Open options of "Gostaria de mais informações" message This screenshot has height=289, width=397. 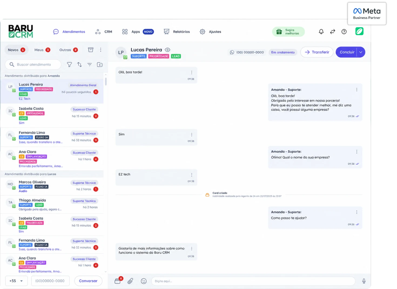pos(192,248)
